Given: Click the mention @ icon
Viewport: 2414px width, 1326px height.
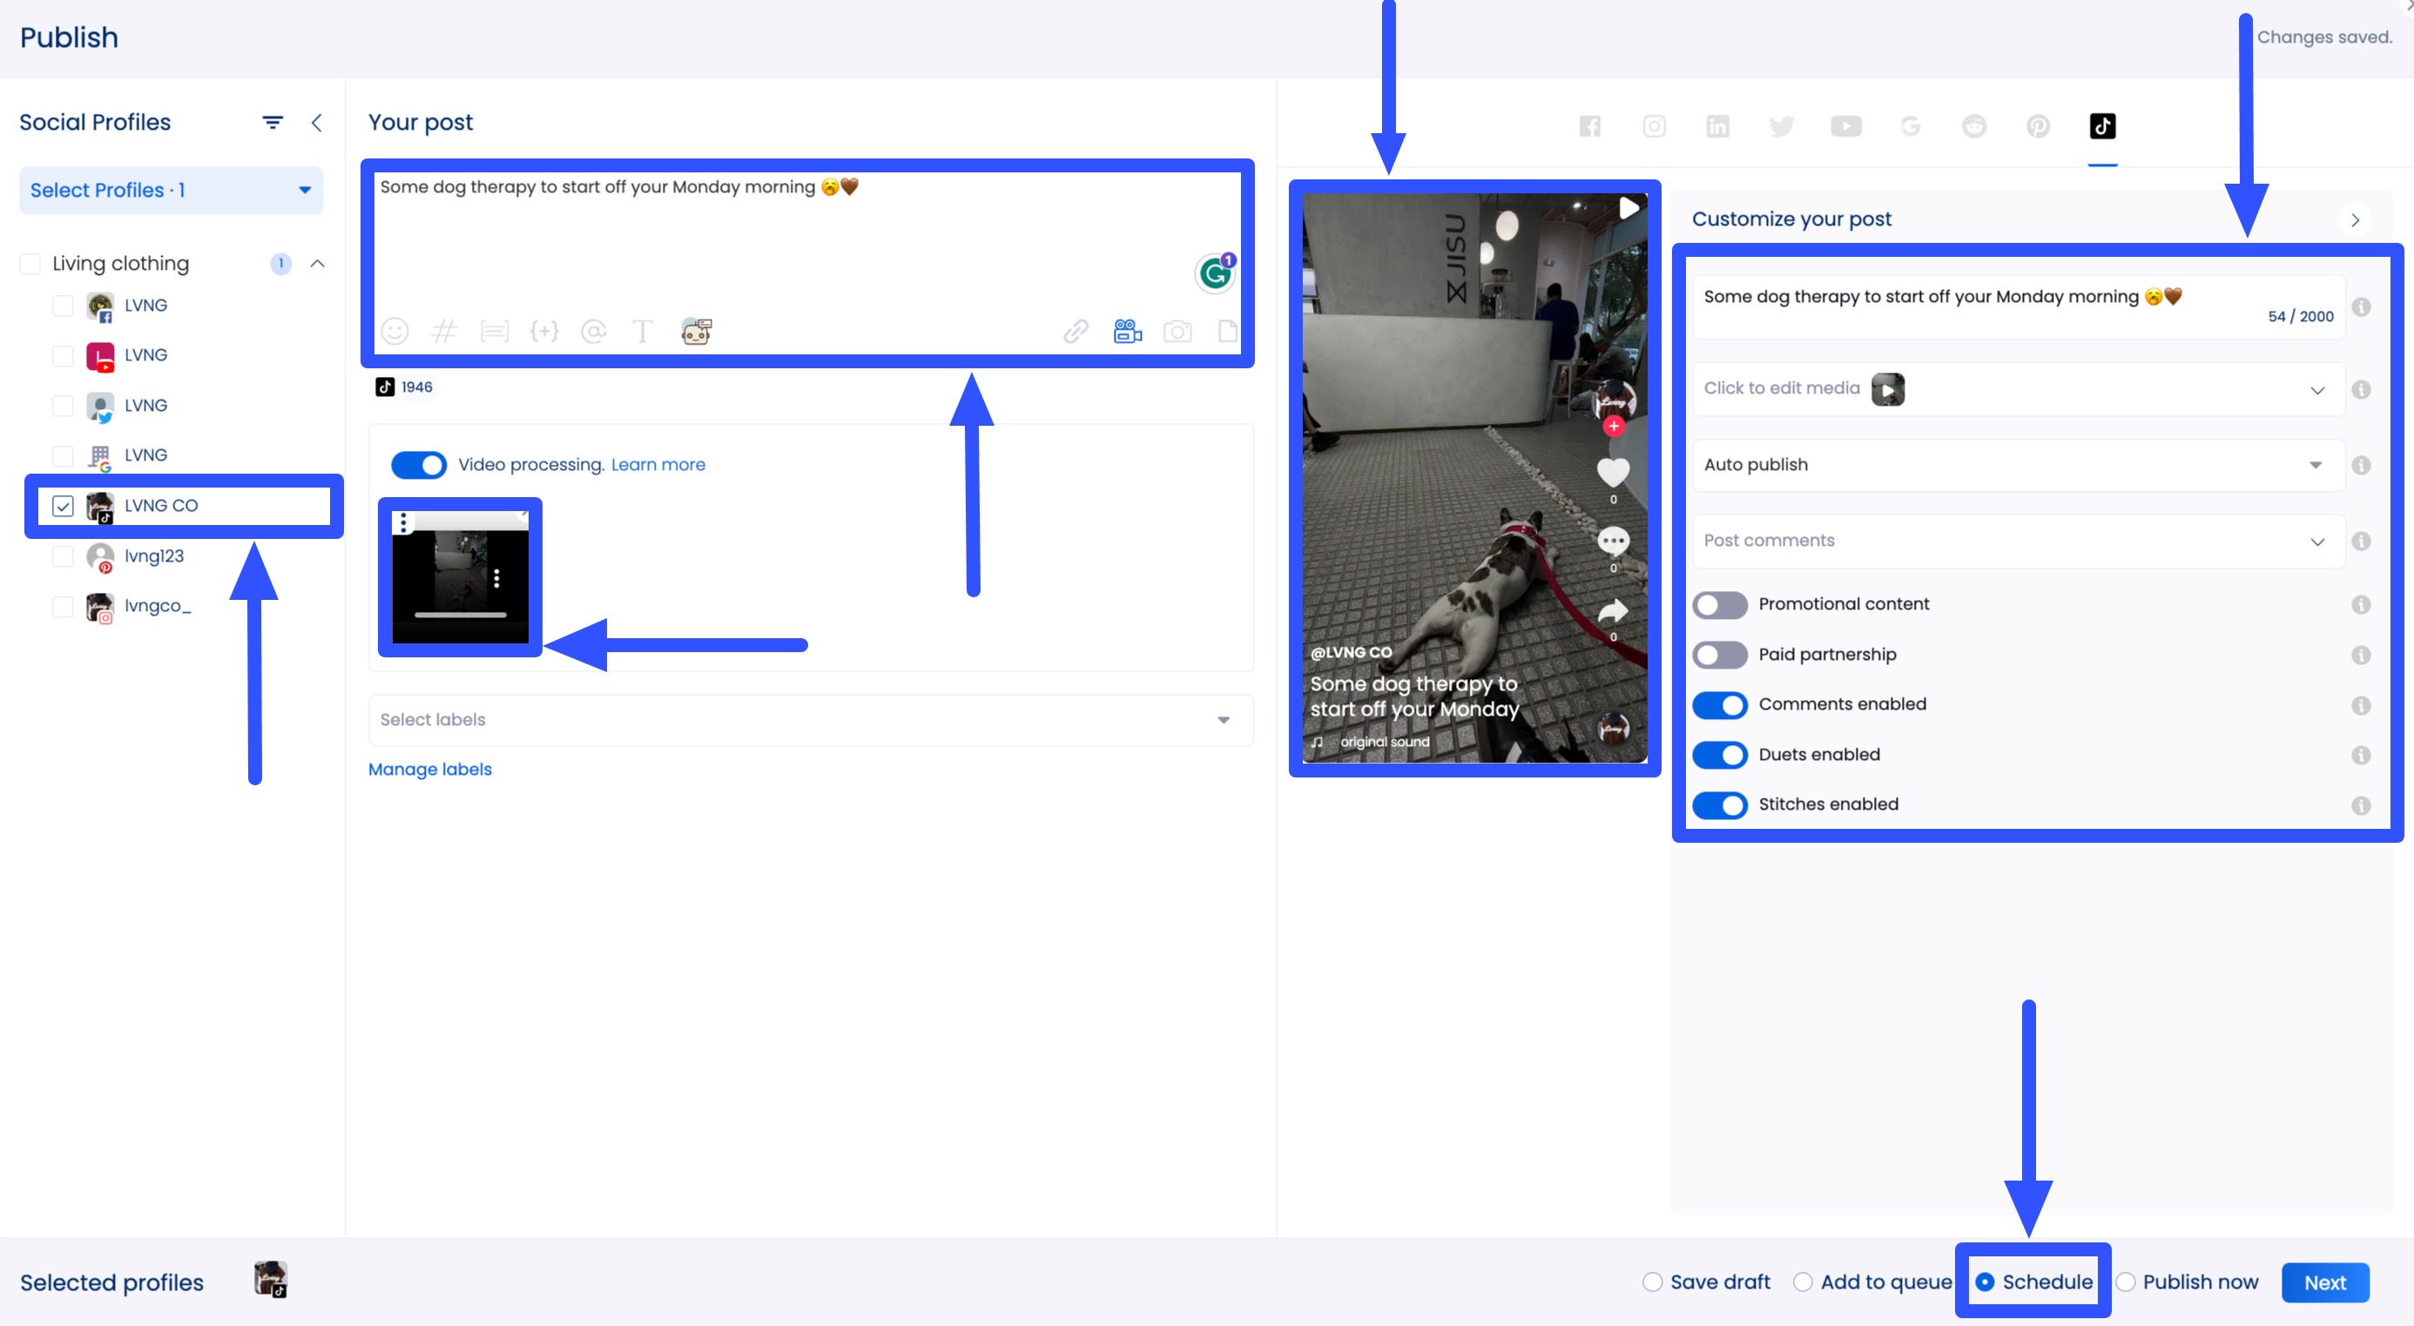Looking at the screenshot, I should 593,331.
